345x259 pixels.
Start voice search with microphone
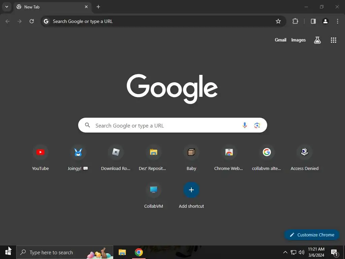(245, 125)
